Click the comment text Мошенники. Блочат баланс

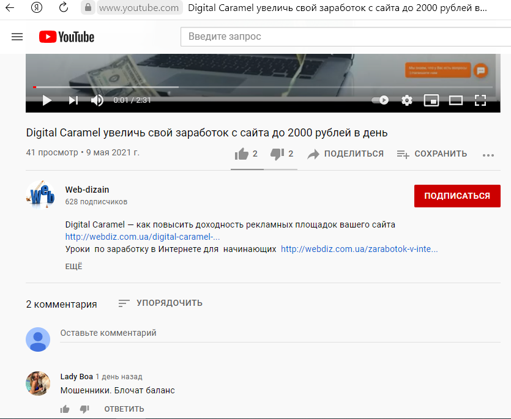(x=117, y=390)
